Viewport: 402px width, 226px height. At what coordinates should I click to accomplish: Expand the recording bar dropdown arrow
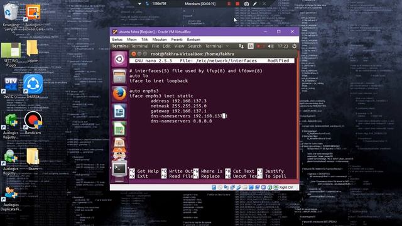(x=139, y=4)
